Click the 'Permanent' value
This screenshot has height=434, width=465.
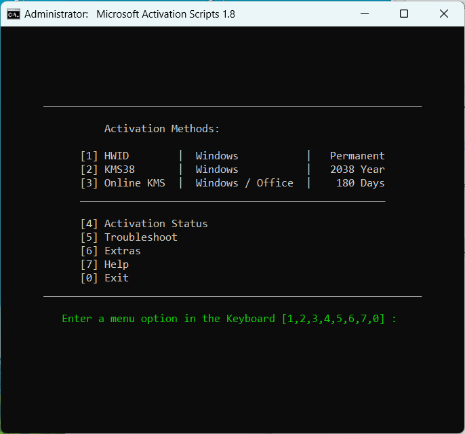pyautogui.click(x=357, y=156)
